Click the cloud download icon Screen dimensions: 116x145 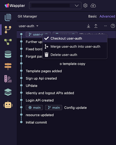(93, 6)
